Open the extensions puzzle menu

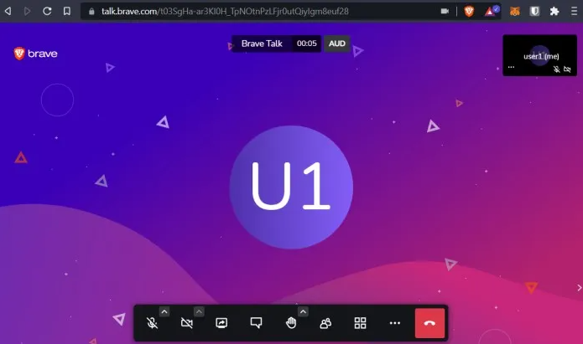[x=554, y=11]
